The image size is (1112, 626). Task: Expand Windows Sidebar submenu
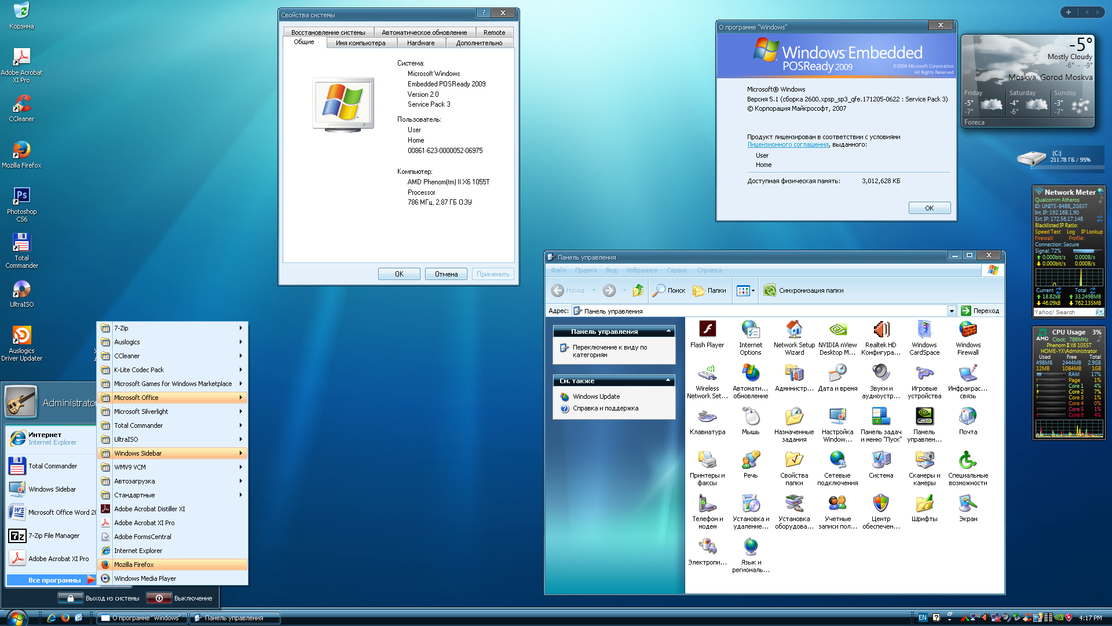(173, 453)
